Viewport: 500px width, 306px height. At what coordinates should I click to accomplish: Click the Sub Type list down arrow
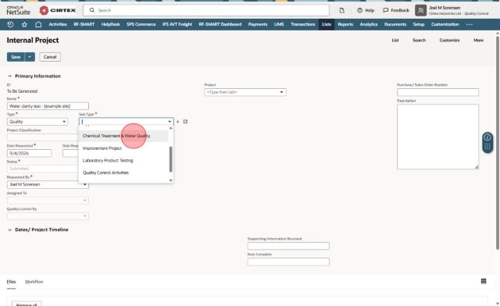[170, 180]
